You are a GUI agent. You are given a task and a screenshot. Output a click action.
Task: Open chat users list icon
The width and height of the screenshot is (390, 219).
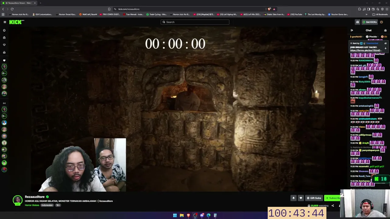coord(385,30)
